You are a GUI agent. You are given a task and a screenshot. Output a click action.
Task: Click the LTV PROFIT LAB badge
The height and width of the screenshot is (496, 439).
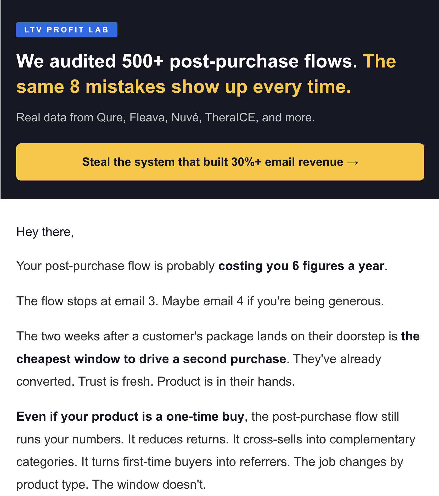pos(67,30)
